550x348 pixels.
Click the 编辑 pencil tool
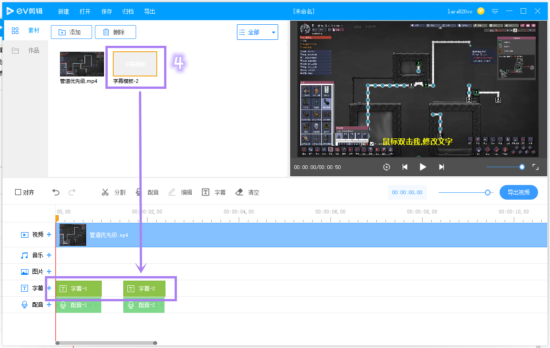(180, 192)
